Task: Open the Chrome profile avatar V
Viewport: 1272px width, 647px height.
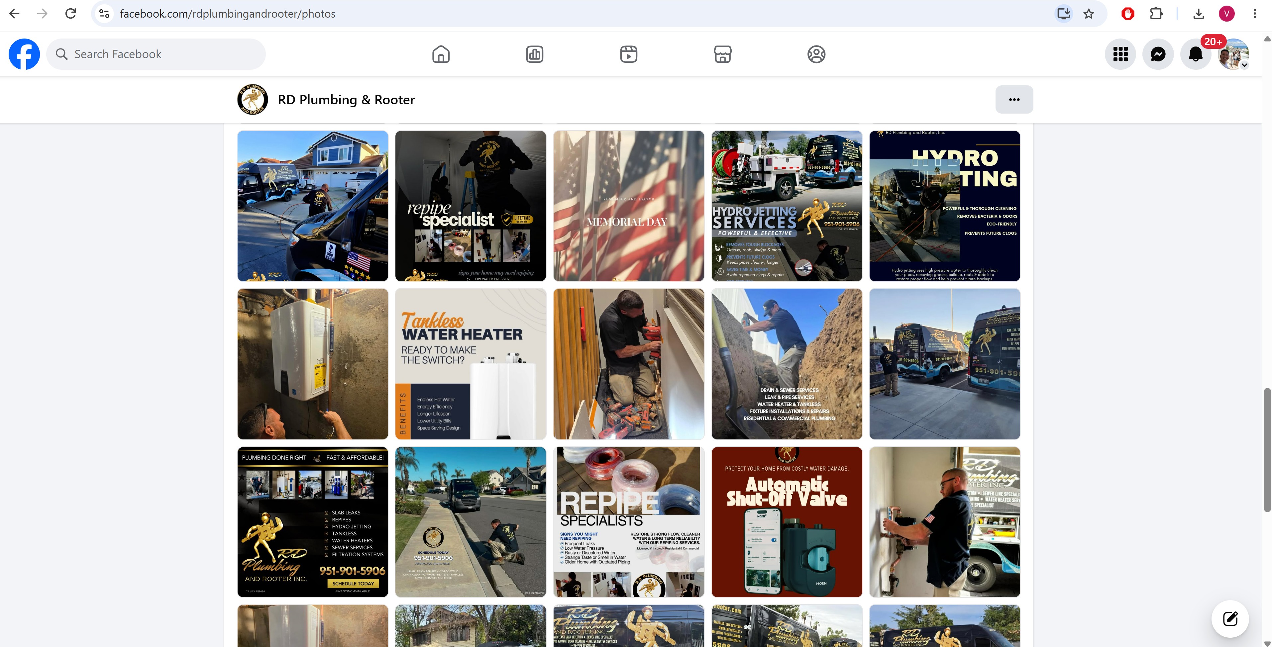Action: tap(1226, 14)
